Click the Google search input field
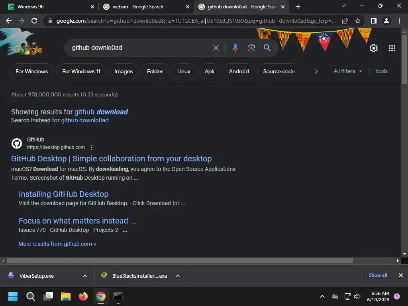 coord(141,48)
